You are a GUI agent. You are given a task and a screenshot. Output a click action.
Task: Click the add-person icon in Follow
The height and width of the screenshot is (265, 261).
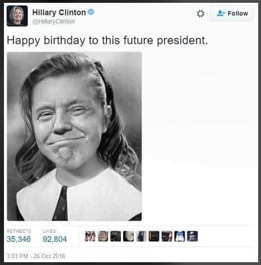click(221, 14)
